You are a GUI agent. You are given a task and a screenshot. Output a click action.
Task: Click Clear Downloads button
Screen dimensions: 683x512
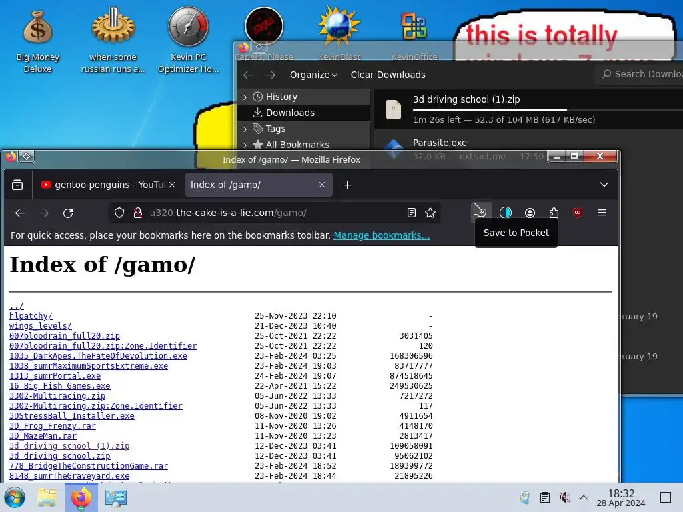(x=388, y=75)
